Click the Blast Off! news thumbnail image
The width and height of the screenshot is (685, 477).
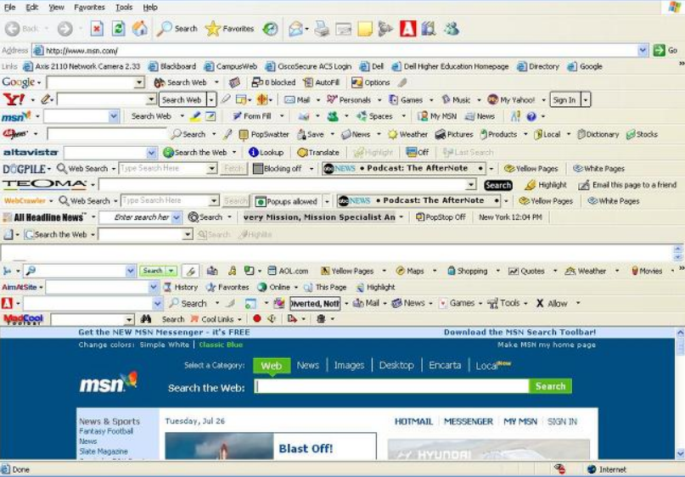click(219, 446)
